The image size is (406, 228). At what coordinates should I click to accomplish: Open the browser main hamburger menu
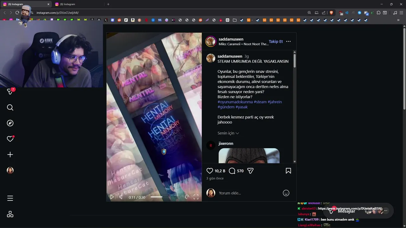click(401, 13)
